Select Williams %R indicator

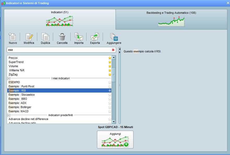pos(59,70)
